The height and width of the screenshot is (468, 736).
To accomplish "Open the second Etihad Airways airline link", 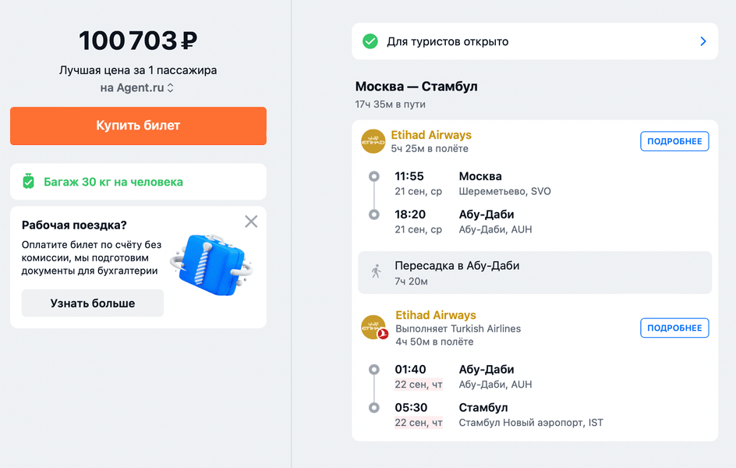I will pos(435,315).
